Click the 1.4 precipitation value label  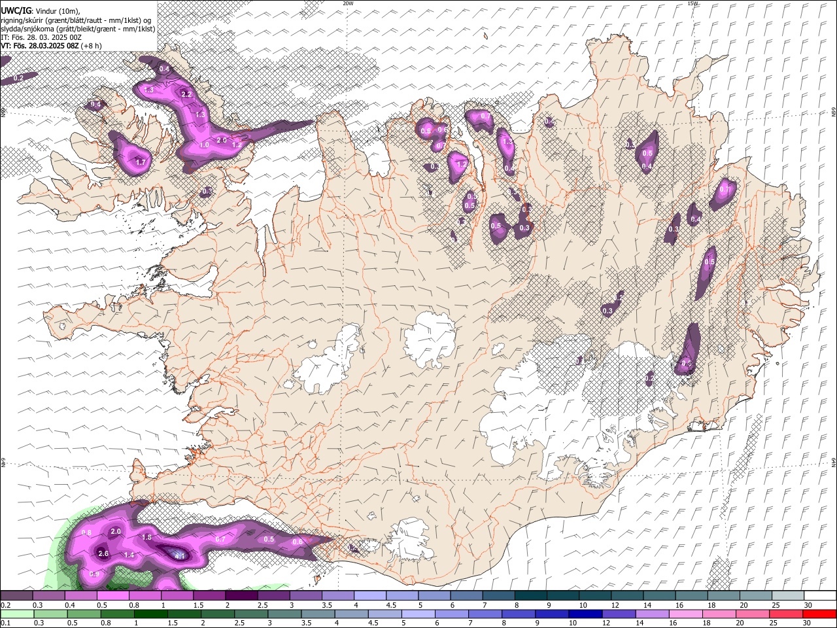(x=129, y=555)
